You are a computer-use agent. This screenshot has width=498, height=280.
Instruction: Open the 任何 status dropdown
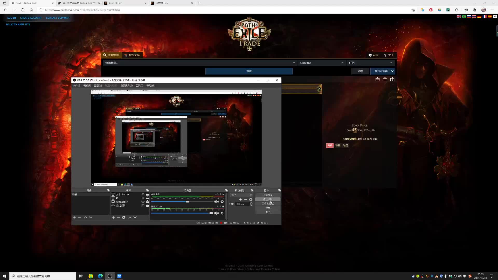coord(371,63)
